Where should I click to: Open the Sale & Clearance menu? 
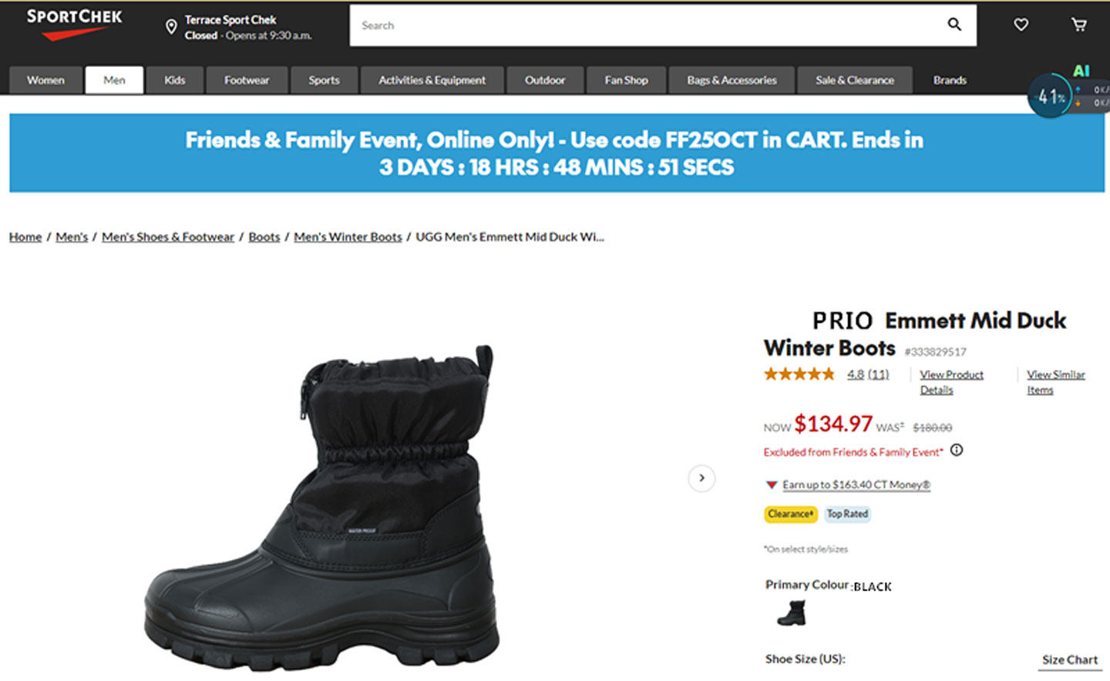point(855,80)
